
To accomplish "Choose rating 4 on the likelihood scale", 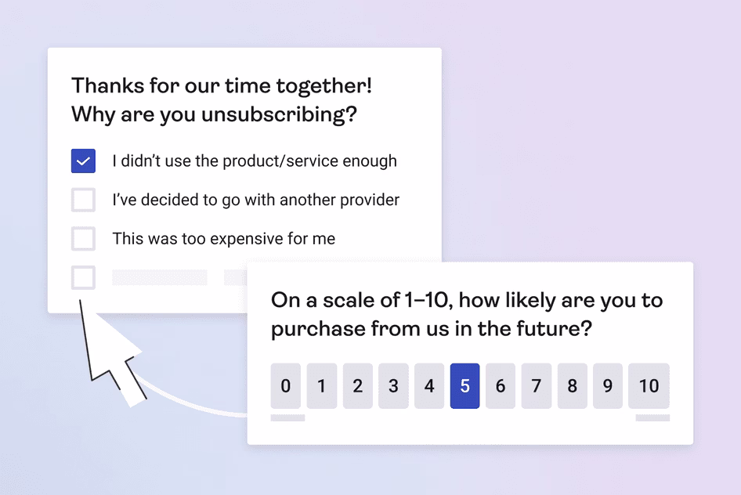I will 429,386.
